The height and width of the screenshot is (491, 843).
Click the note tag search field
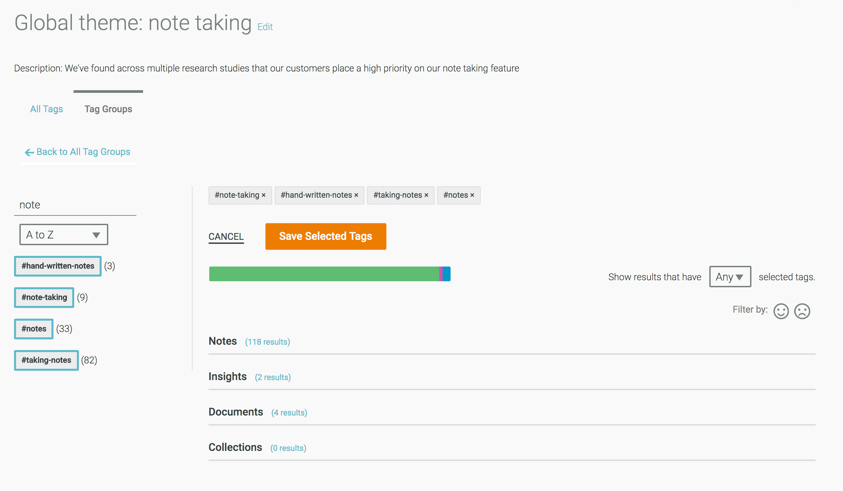coord(75,205)
